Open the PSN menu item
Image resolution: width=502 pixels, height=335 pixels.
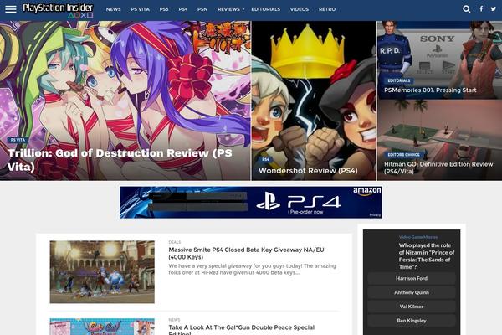point(202,9)
